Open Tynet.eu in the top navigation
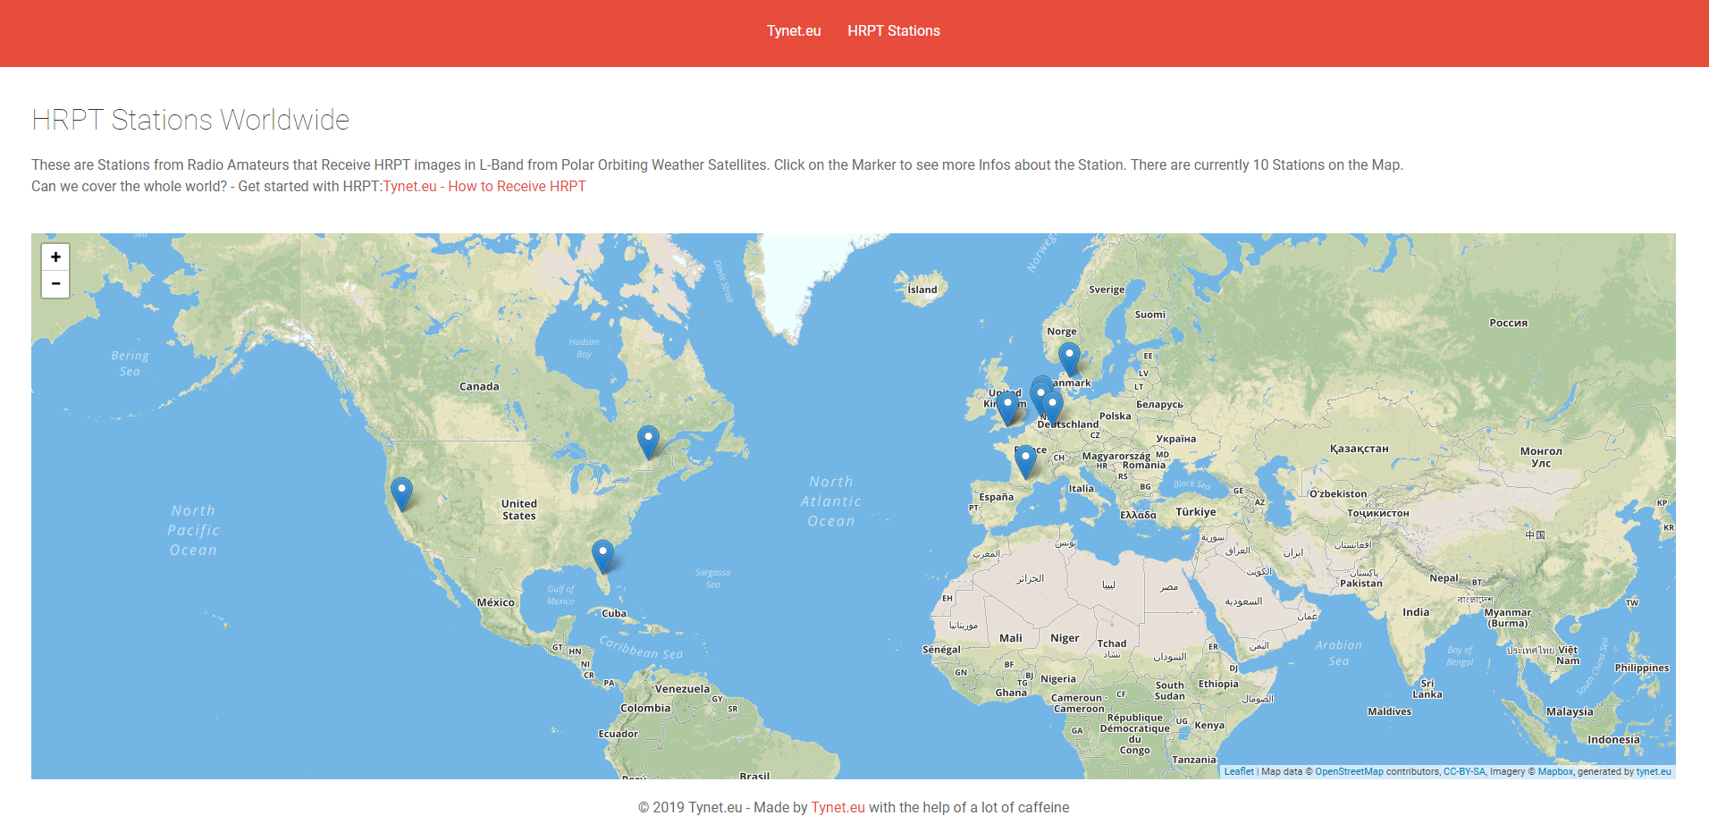Image resolution: width=1709 pixels, height=824 pixels. pos(794,31)
